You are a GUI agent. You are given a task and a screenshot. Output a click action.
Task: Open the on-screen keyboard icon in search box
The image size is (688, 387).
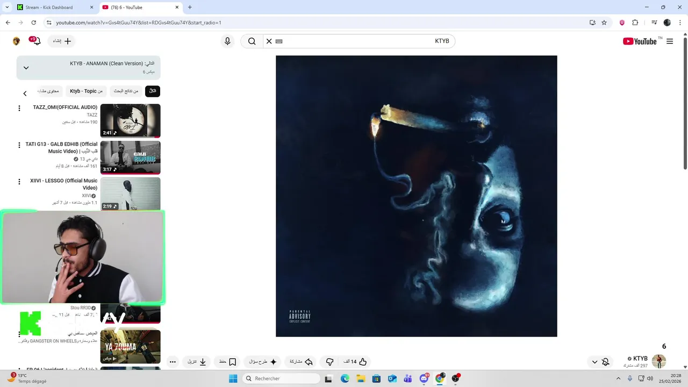tap(278, 41)
